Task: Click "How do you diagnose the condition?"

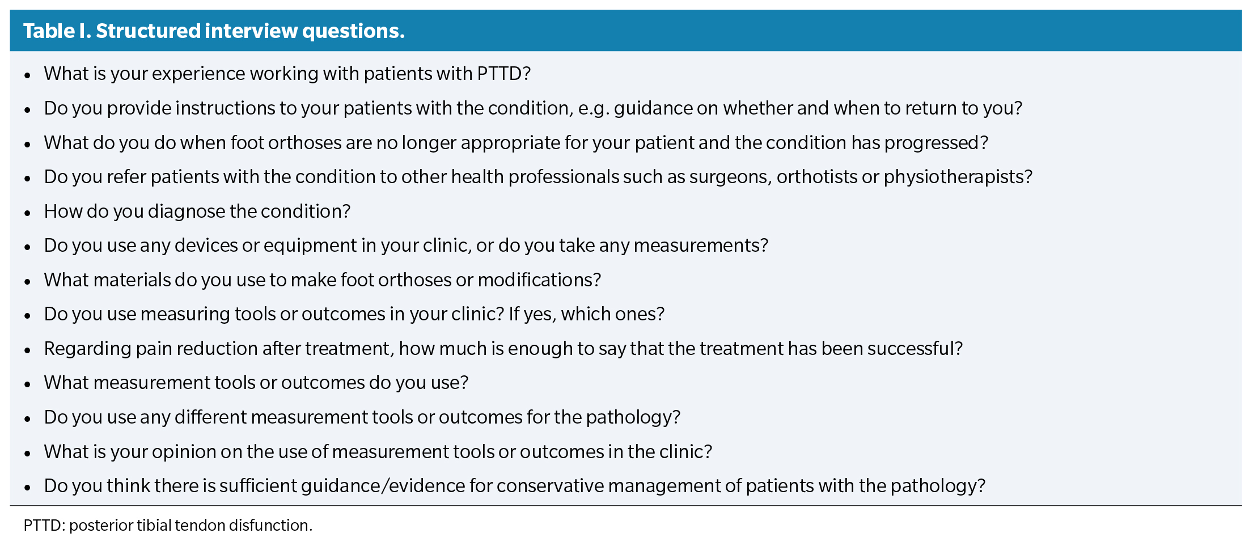Action: pyautogui.click(x=197, y=211)
